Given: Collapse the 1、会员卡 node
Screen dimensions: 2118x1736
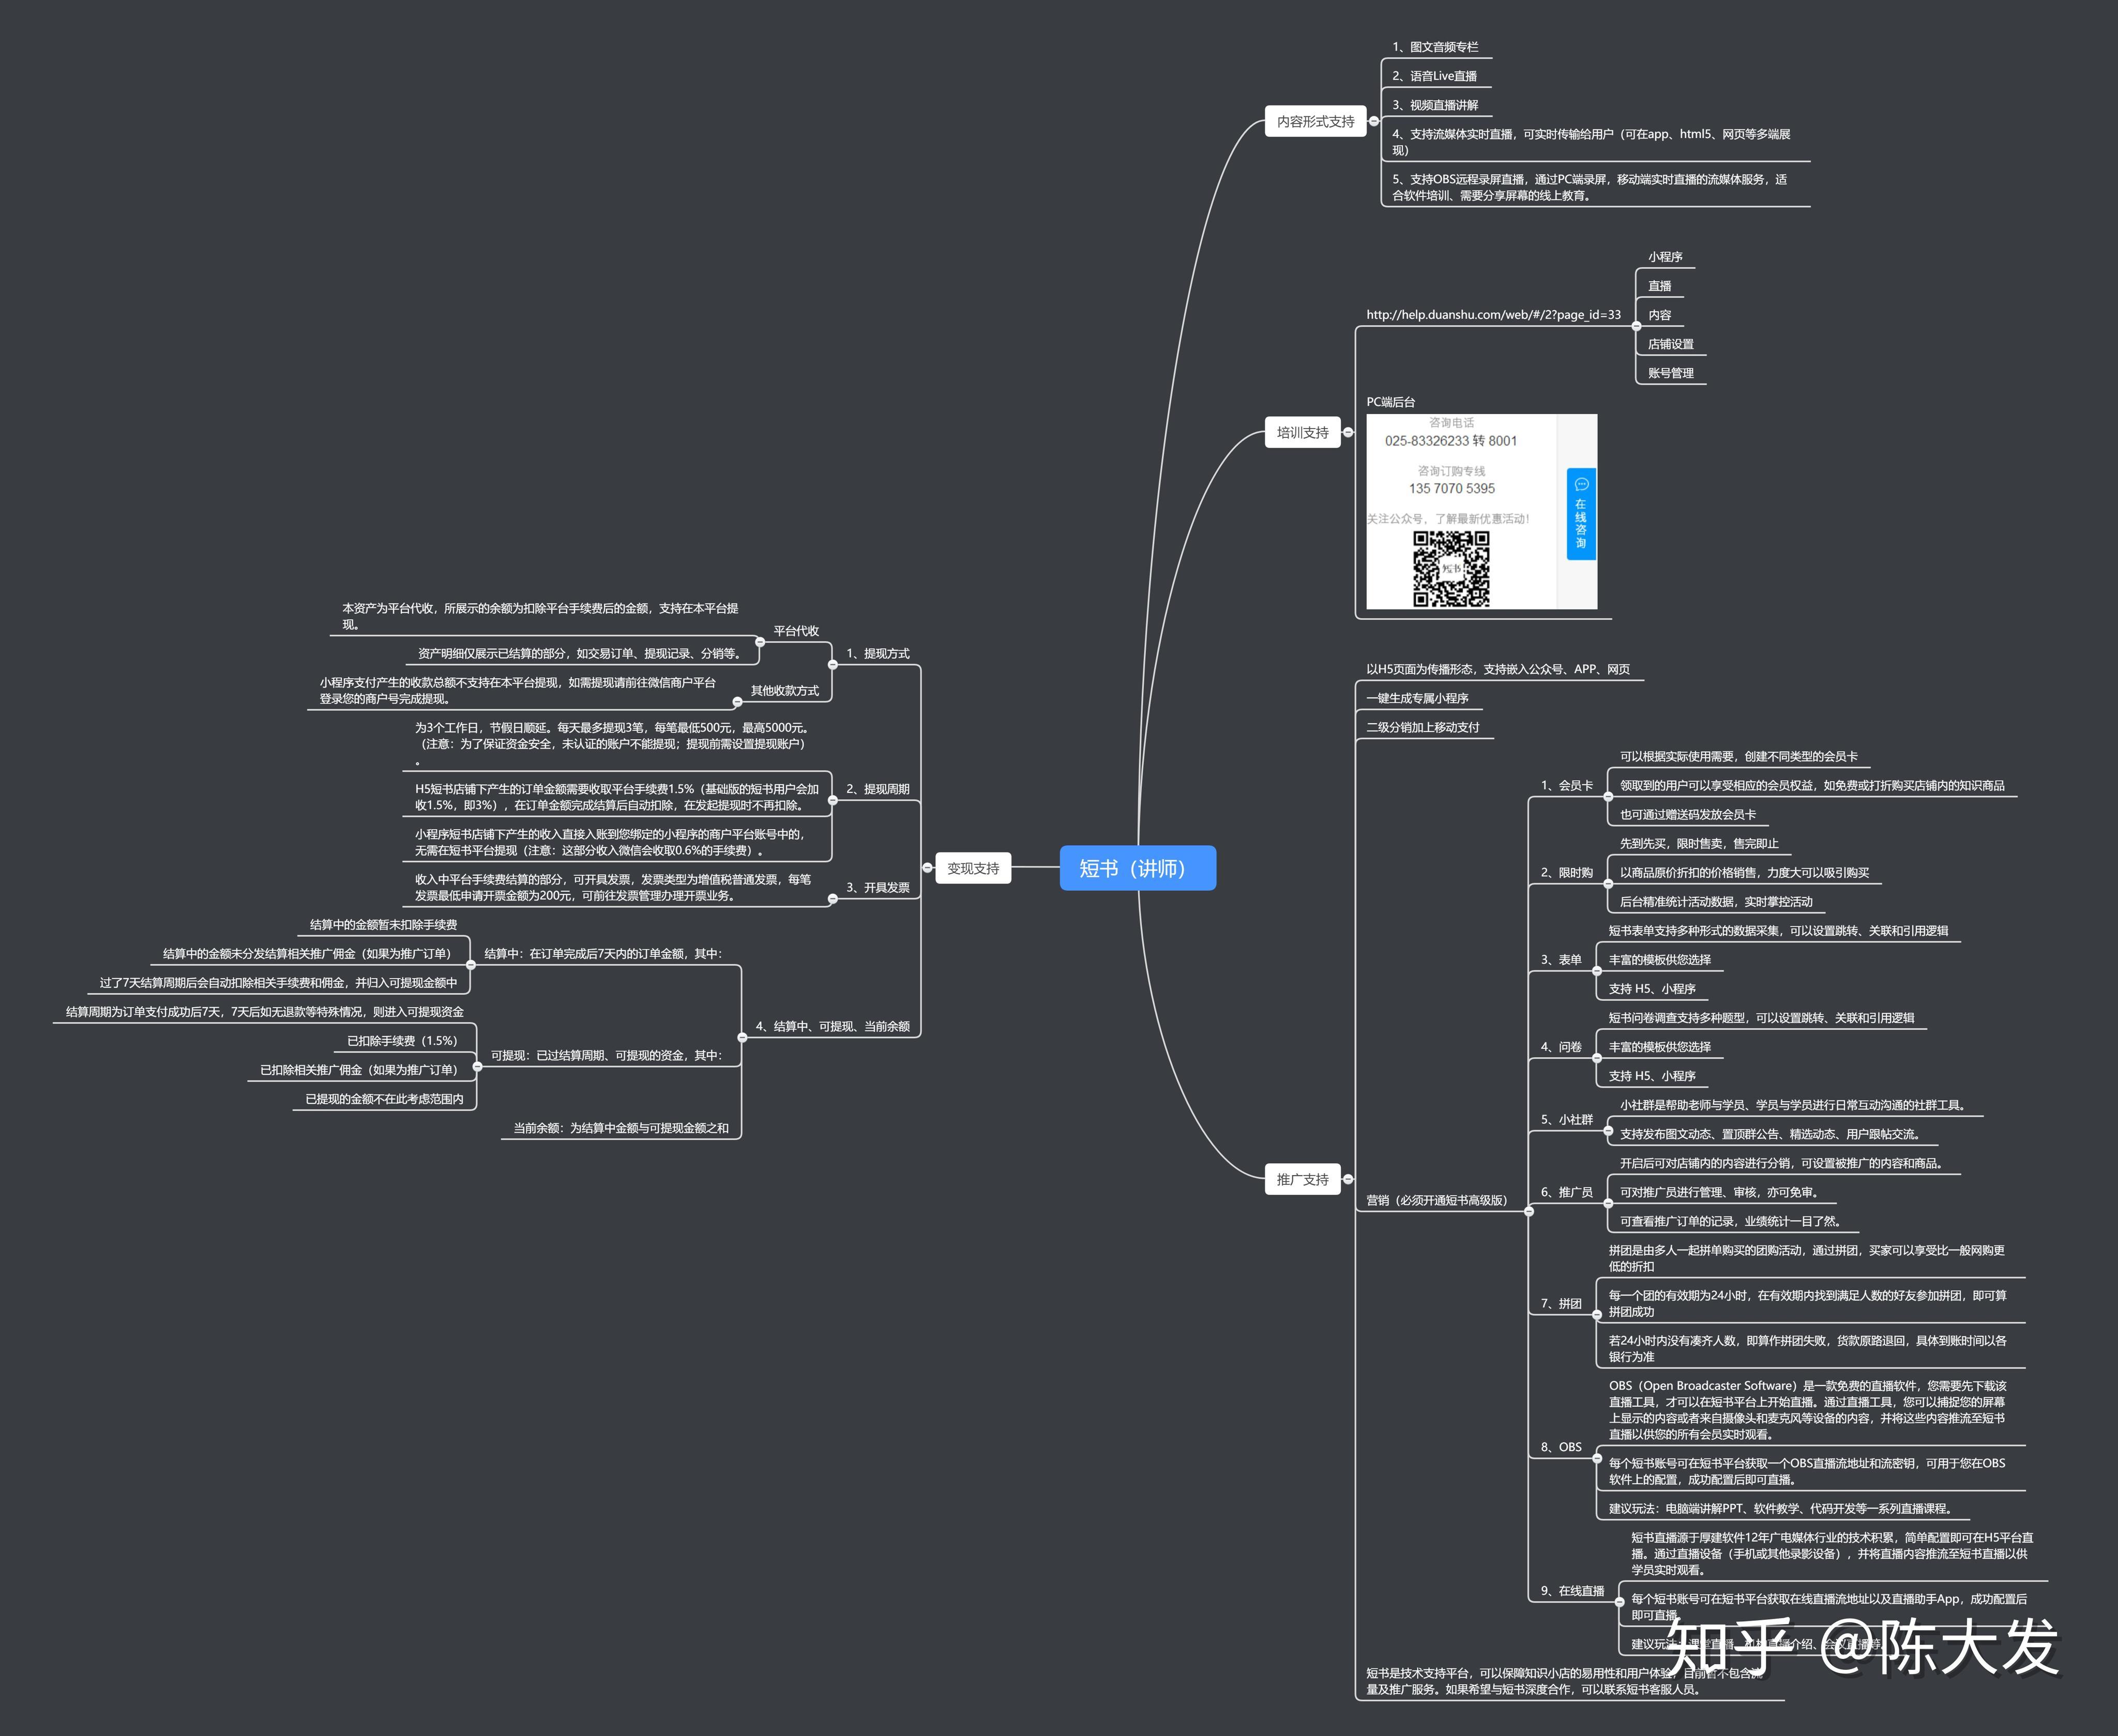Looking at the screenshot, I should click(1608, 797).
